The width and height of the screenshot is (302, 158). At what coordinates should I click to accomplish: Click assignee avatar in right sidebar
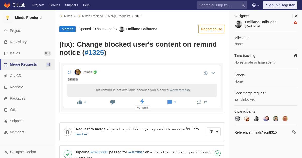[238, 24]
